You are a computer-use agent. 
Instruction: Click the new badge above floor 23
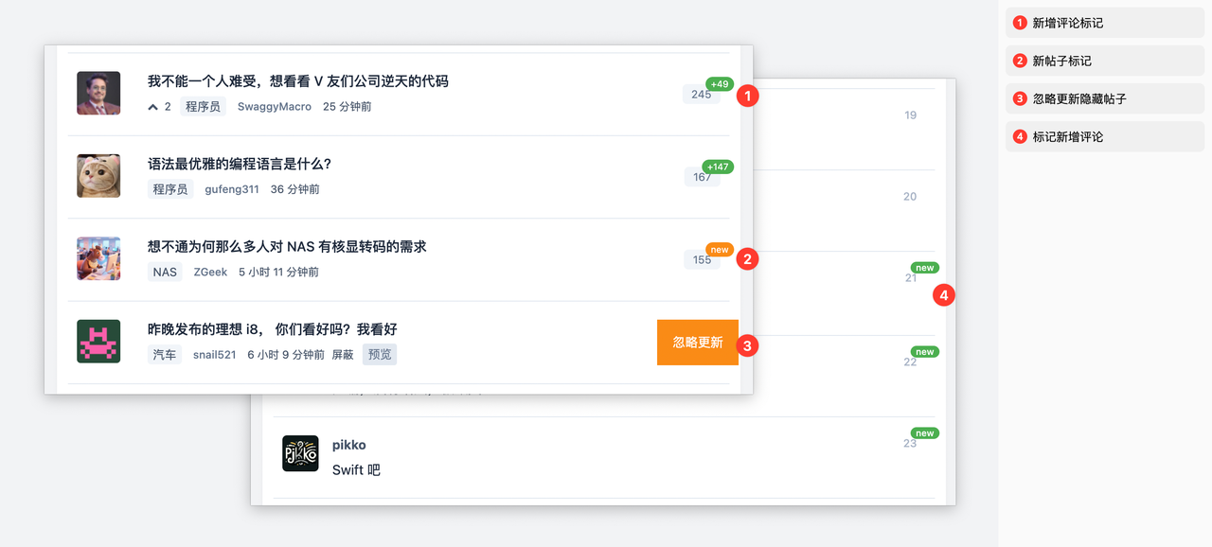pos(924,433)
